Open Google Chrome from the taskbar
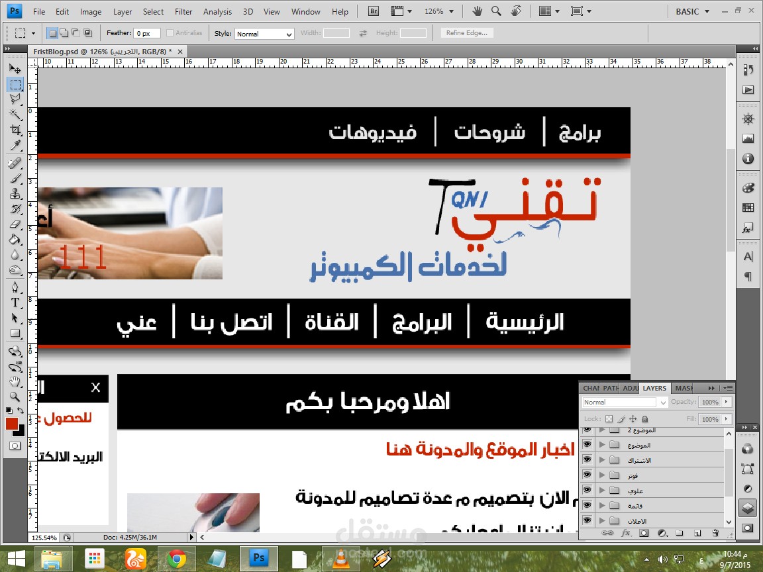763x572 pixels. (176, 559)
